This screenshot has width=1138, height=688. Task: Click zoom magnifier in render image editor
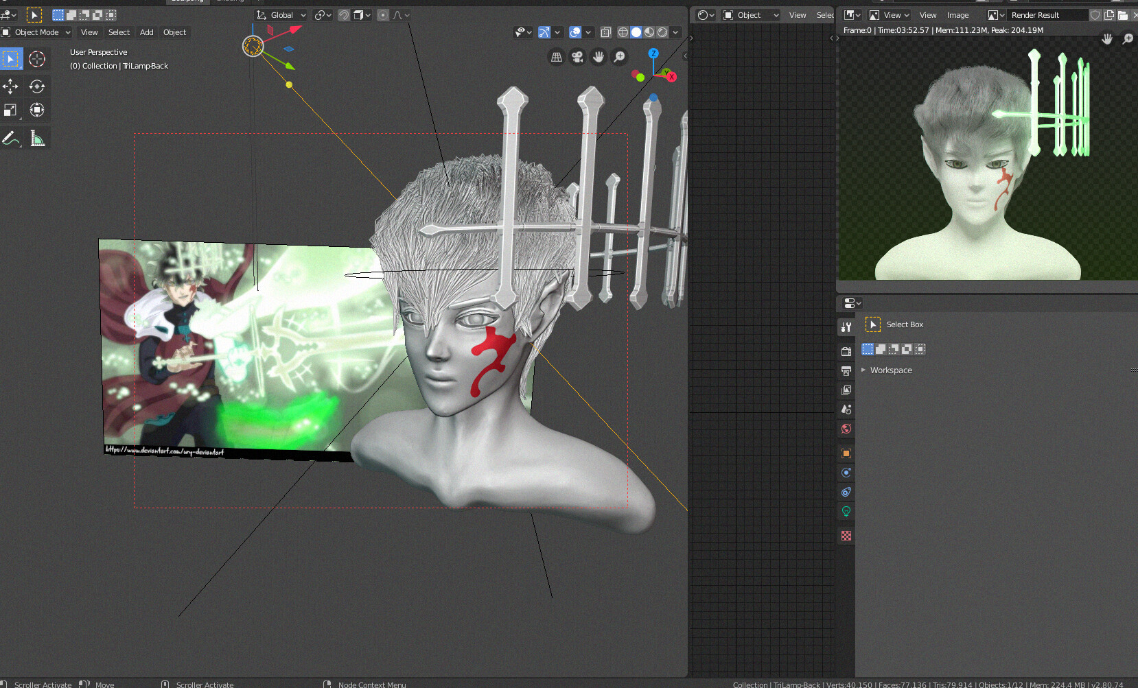tap(1128, 39)
